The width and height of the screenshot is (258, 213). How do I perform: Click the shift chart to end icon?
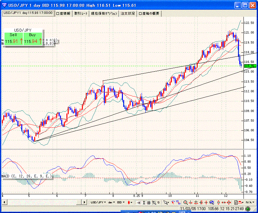139,202
